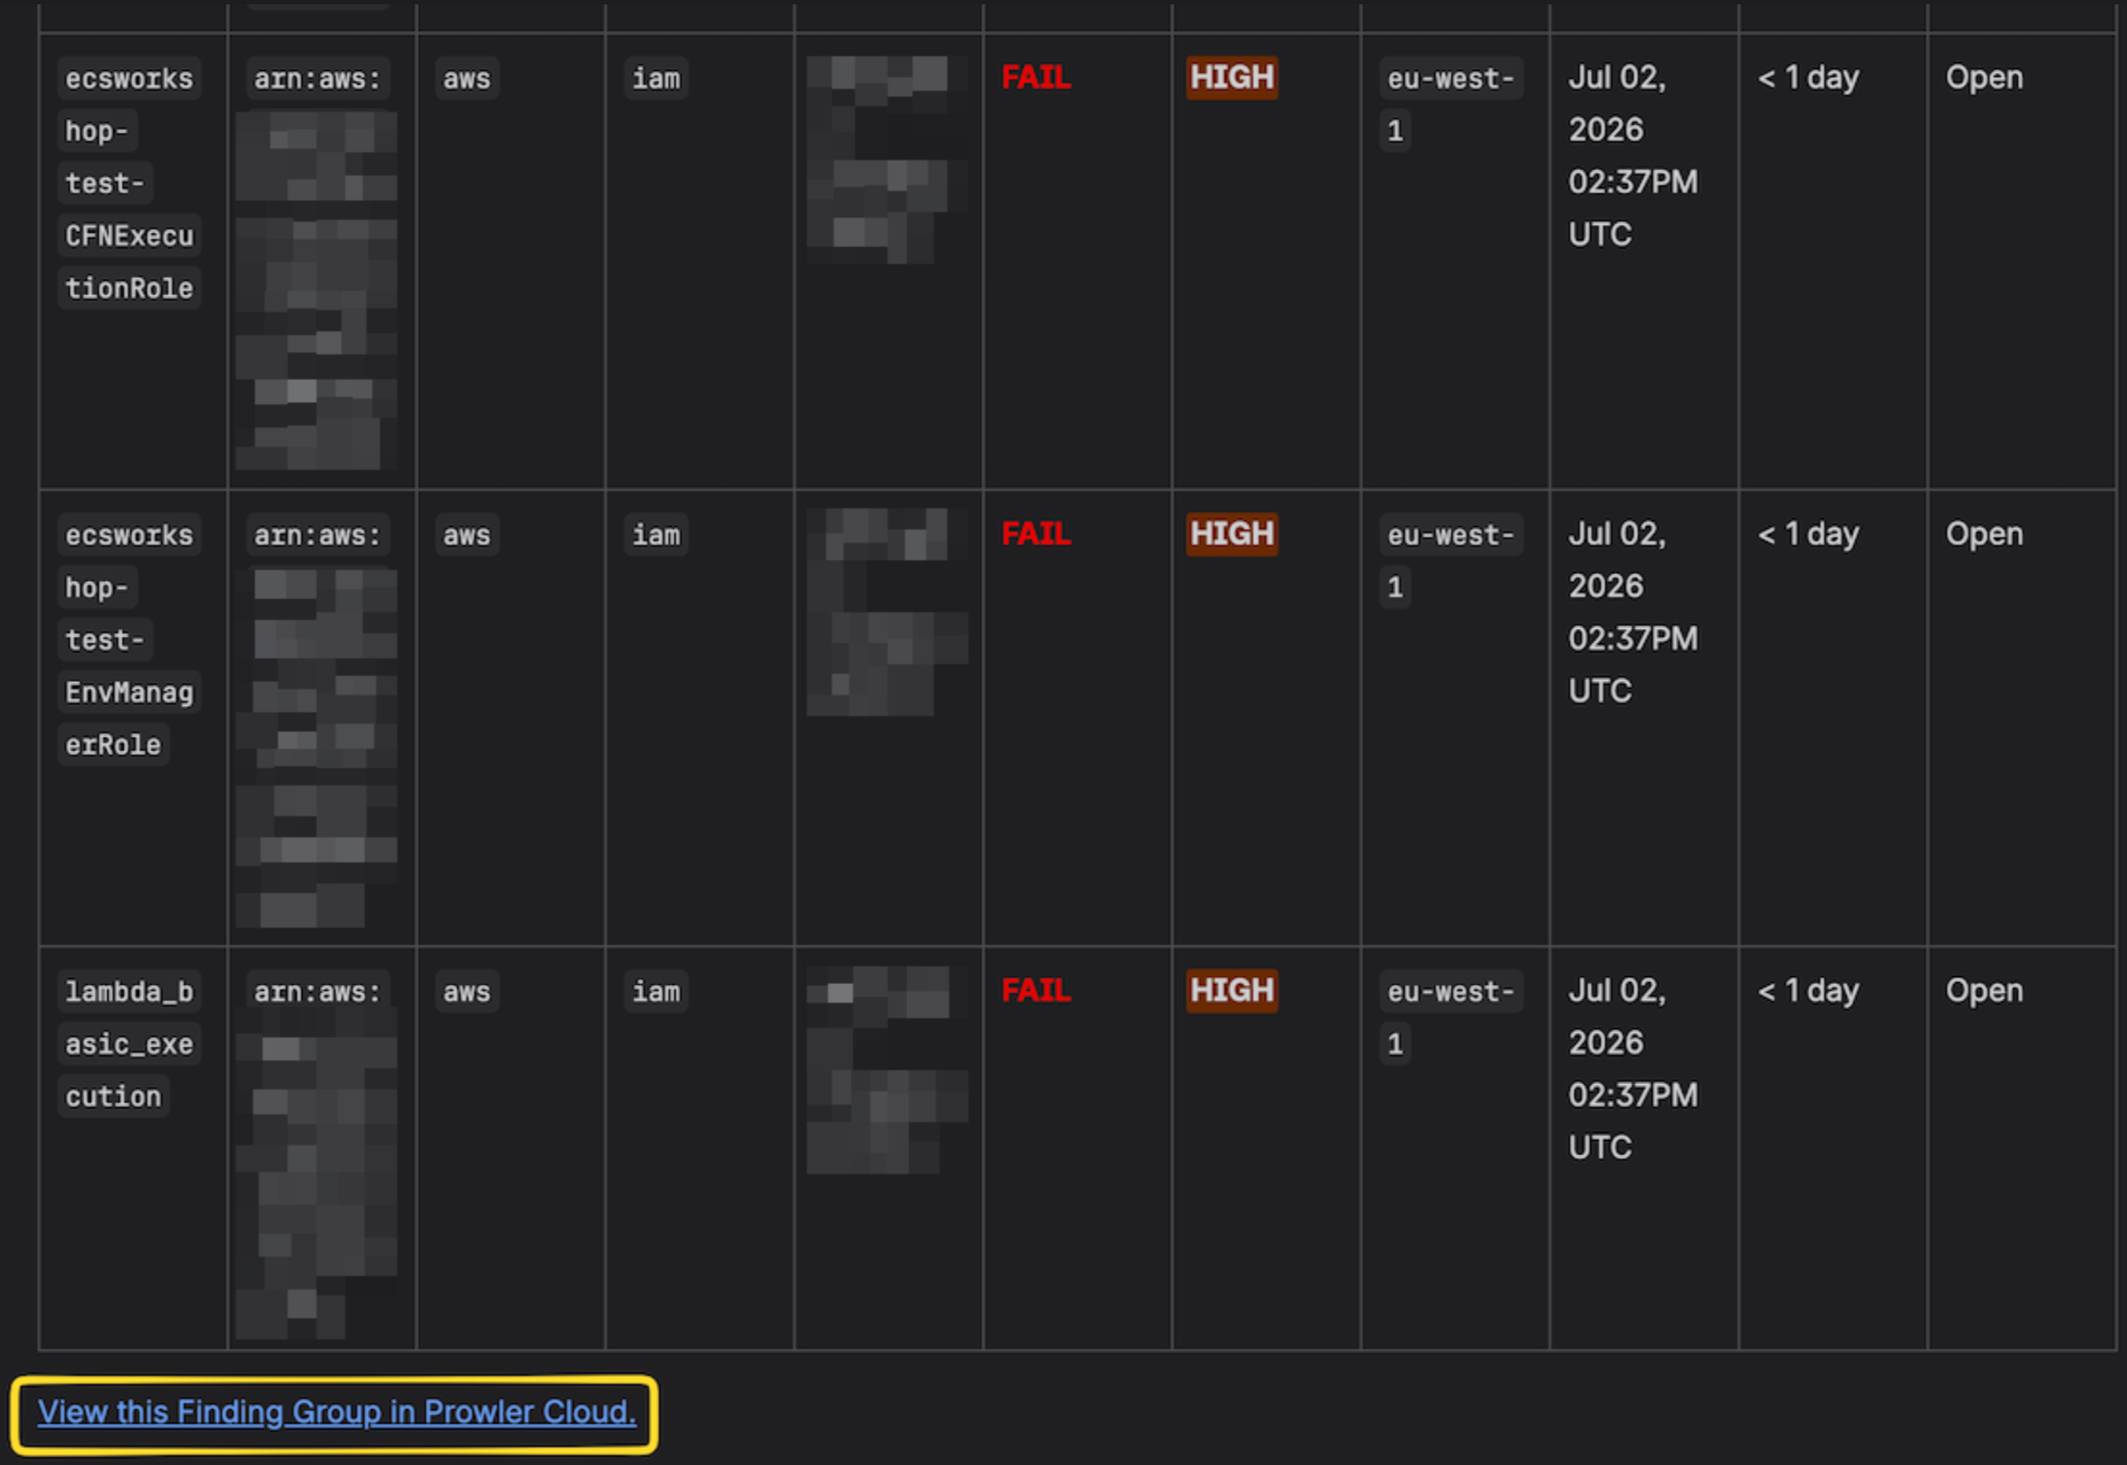
Task: Click the iam service tag in the EnvManagerRole row
Action: (x=656, y=535)
